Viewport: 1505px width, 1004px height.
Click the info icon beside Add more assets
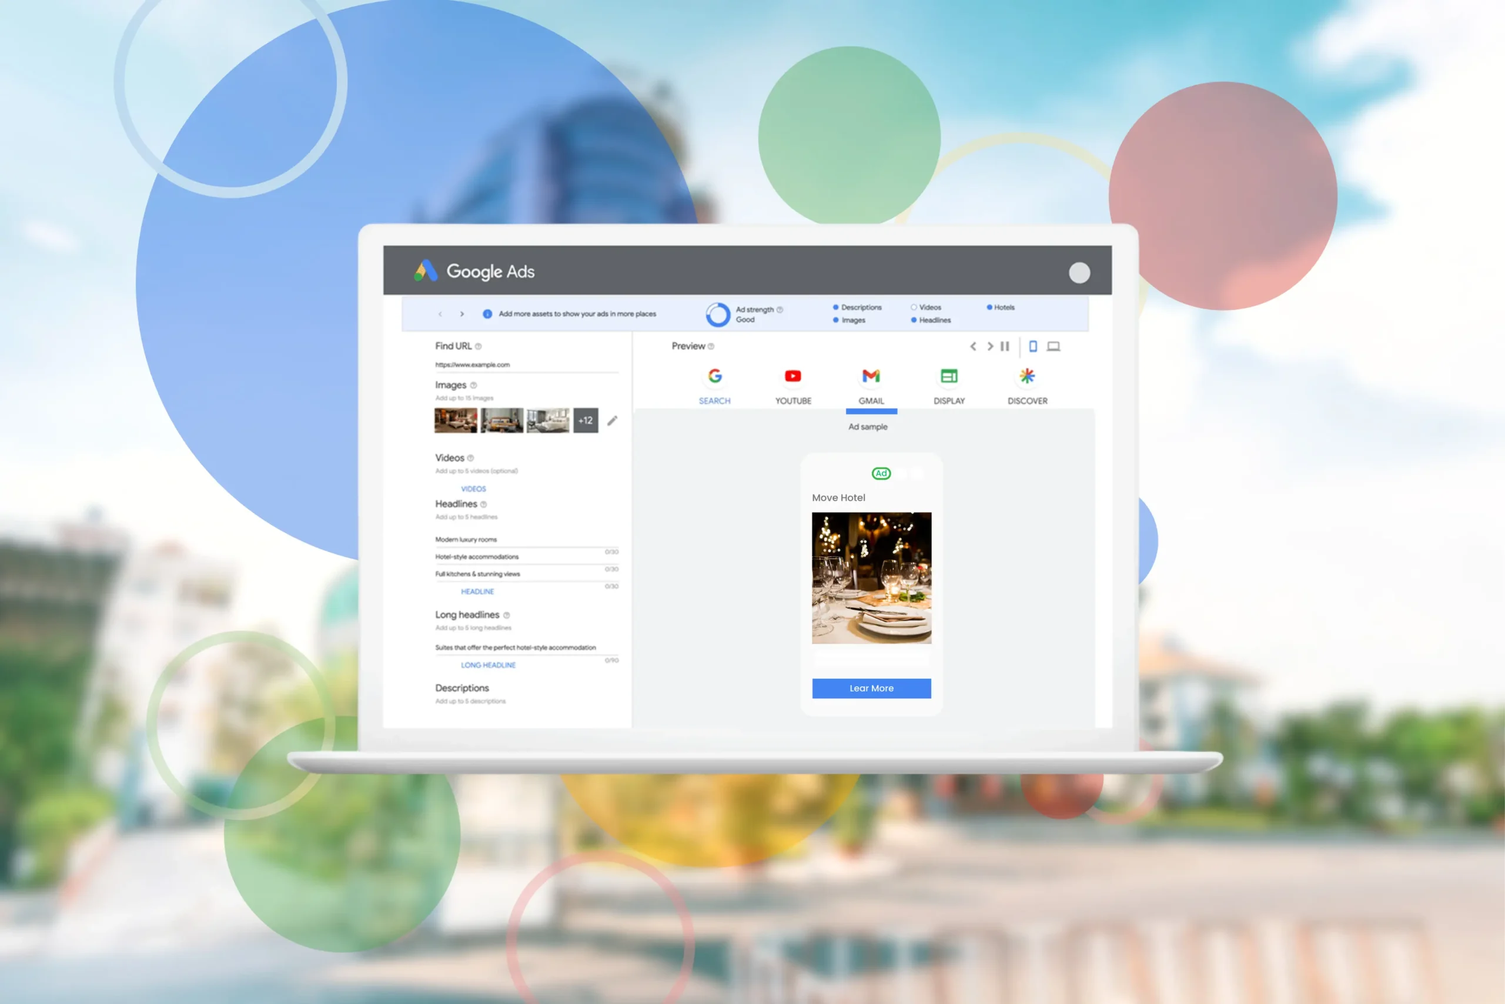[487, 314]
